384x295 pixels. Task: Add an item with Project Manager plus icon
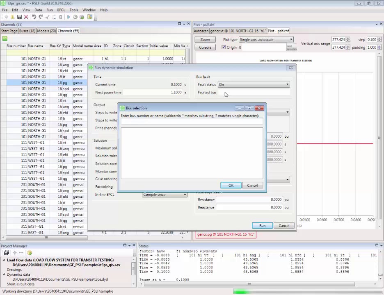14,253
